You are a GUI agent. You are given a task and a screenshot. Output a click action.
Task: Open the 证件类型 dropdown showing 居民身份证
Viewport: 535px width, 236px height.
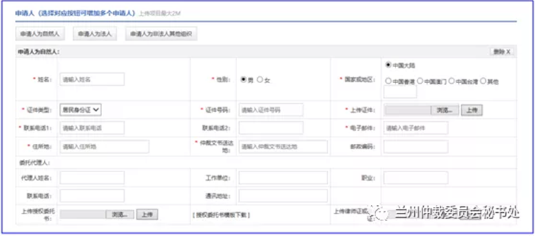[81, 110]
